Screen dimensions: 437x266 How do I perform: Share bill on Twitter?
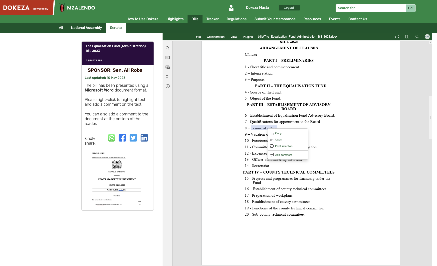click(x=133, y=138)
